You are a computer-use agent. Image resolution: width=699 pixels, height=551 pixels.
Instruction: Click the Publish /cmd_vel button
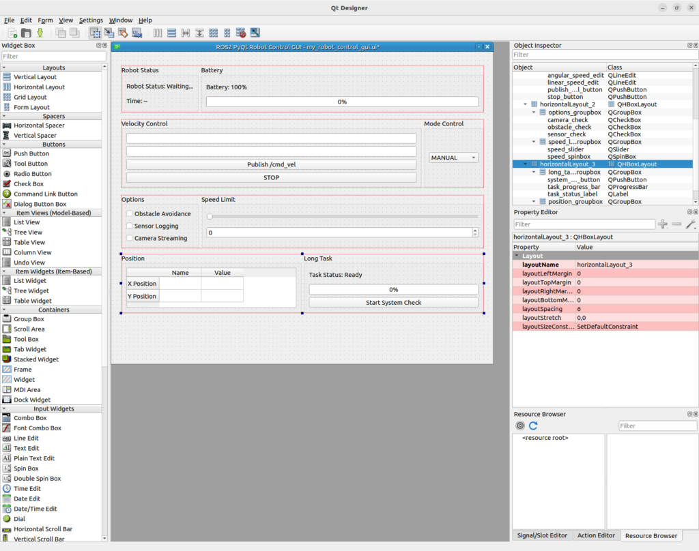[271, 164]
